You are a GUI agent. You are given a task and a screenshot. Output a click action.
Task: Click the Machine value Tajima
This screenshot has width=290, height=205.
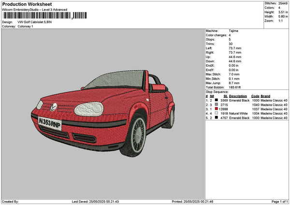(233, 31)
